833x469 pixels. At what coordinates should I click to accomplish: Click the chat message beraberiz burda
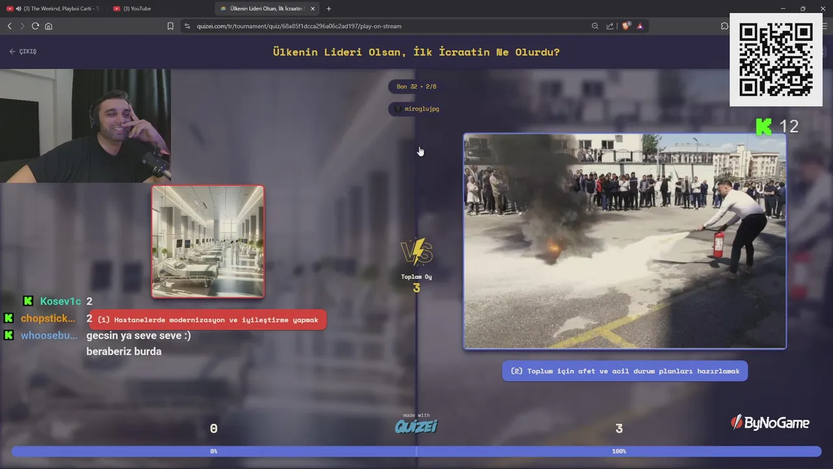point(124,351)
